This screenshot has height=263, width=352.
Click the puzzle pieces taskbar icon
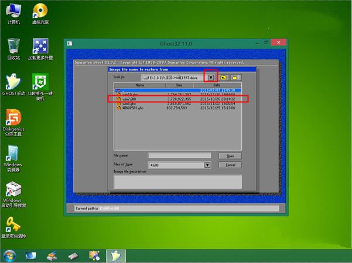pos(94,256)
